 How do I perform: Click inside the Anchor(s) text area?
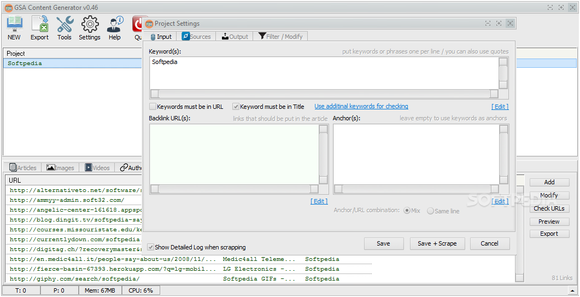pyautogui.click(x=416, y=154)
